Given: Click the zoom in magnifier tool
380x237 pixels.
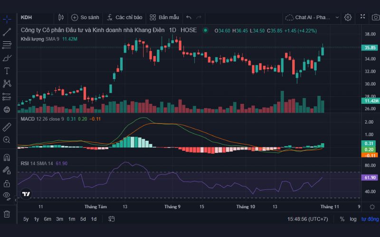Looking at the screenshot, I should pyautogui.click(x=7, y=140).
